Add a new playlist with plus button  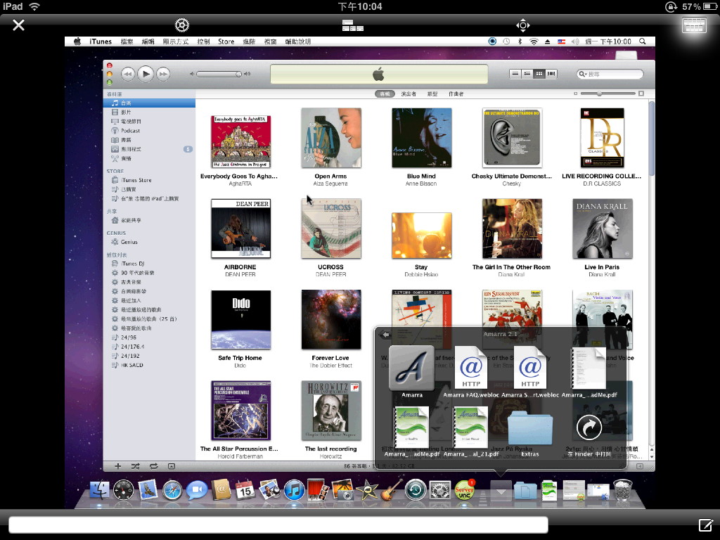point(117,466)
